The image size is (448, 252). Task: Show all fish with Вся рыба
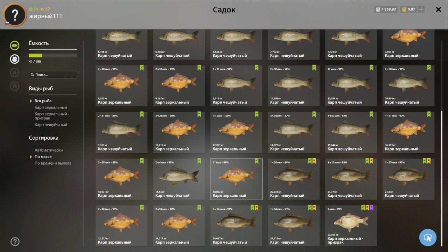(43, 101)
